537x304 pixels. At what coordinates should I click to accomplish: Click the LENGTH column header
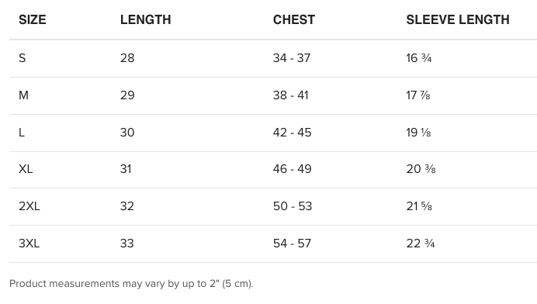tap(146, 20)
